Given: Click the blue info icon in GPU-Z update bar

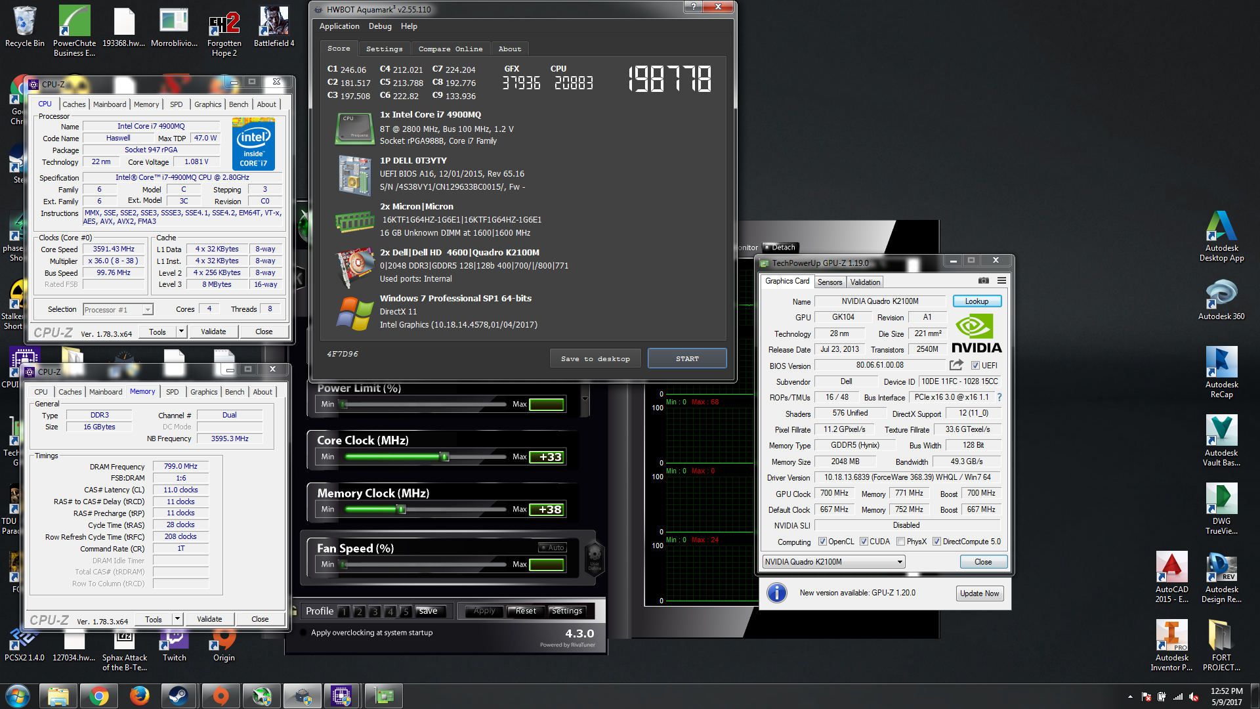Looking at the screenshot, I should tap(776, 593).
